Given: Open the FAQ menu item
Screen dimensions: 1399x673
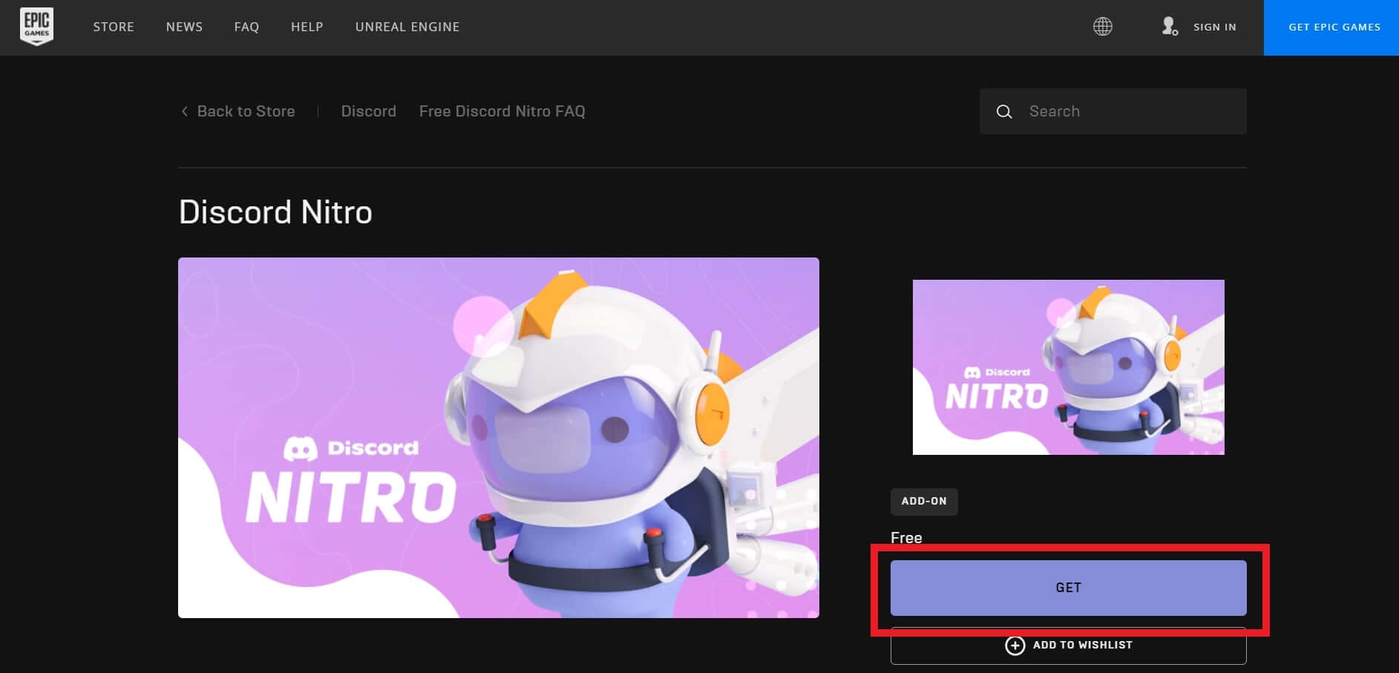Looking at the screenshot, I should click(x=246, y=27).
